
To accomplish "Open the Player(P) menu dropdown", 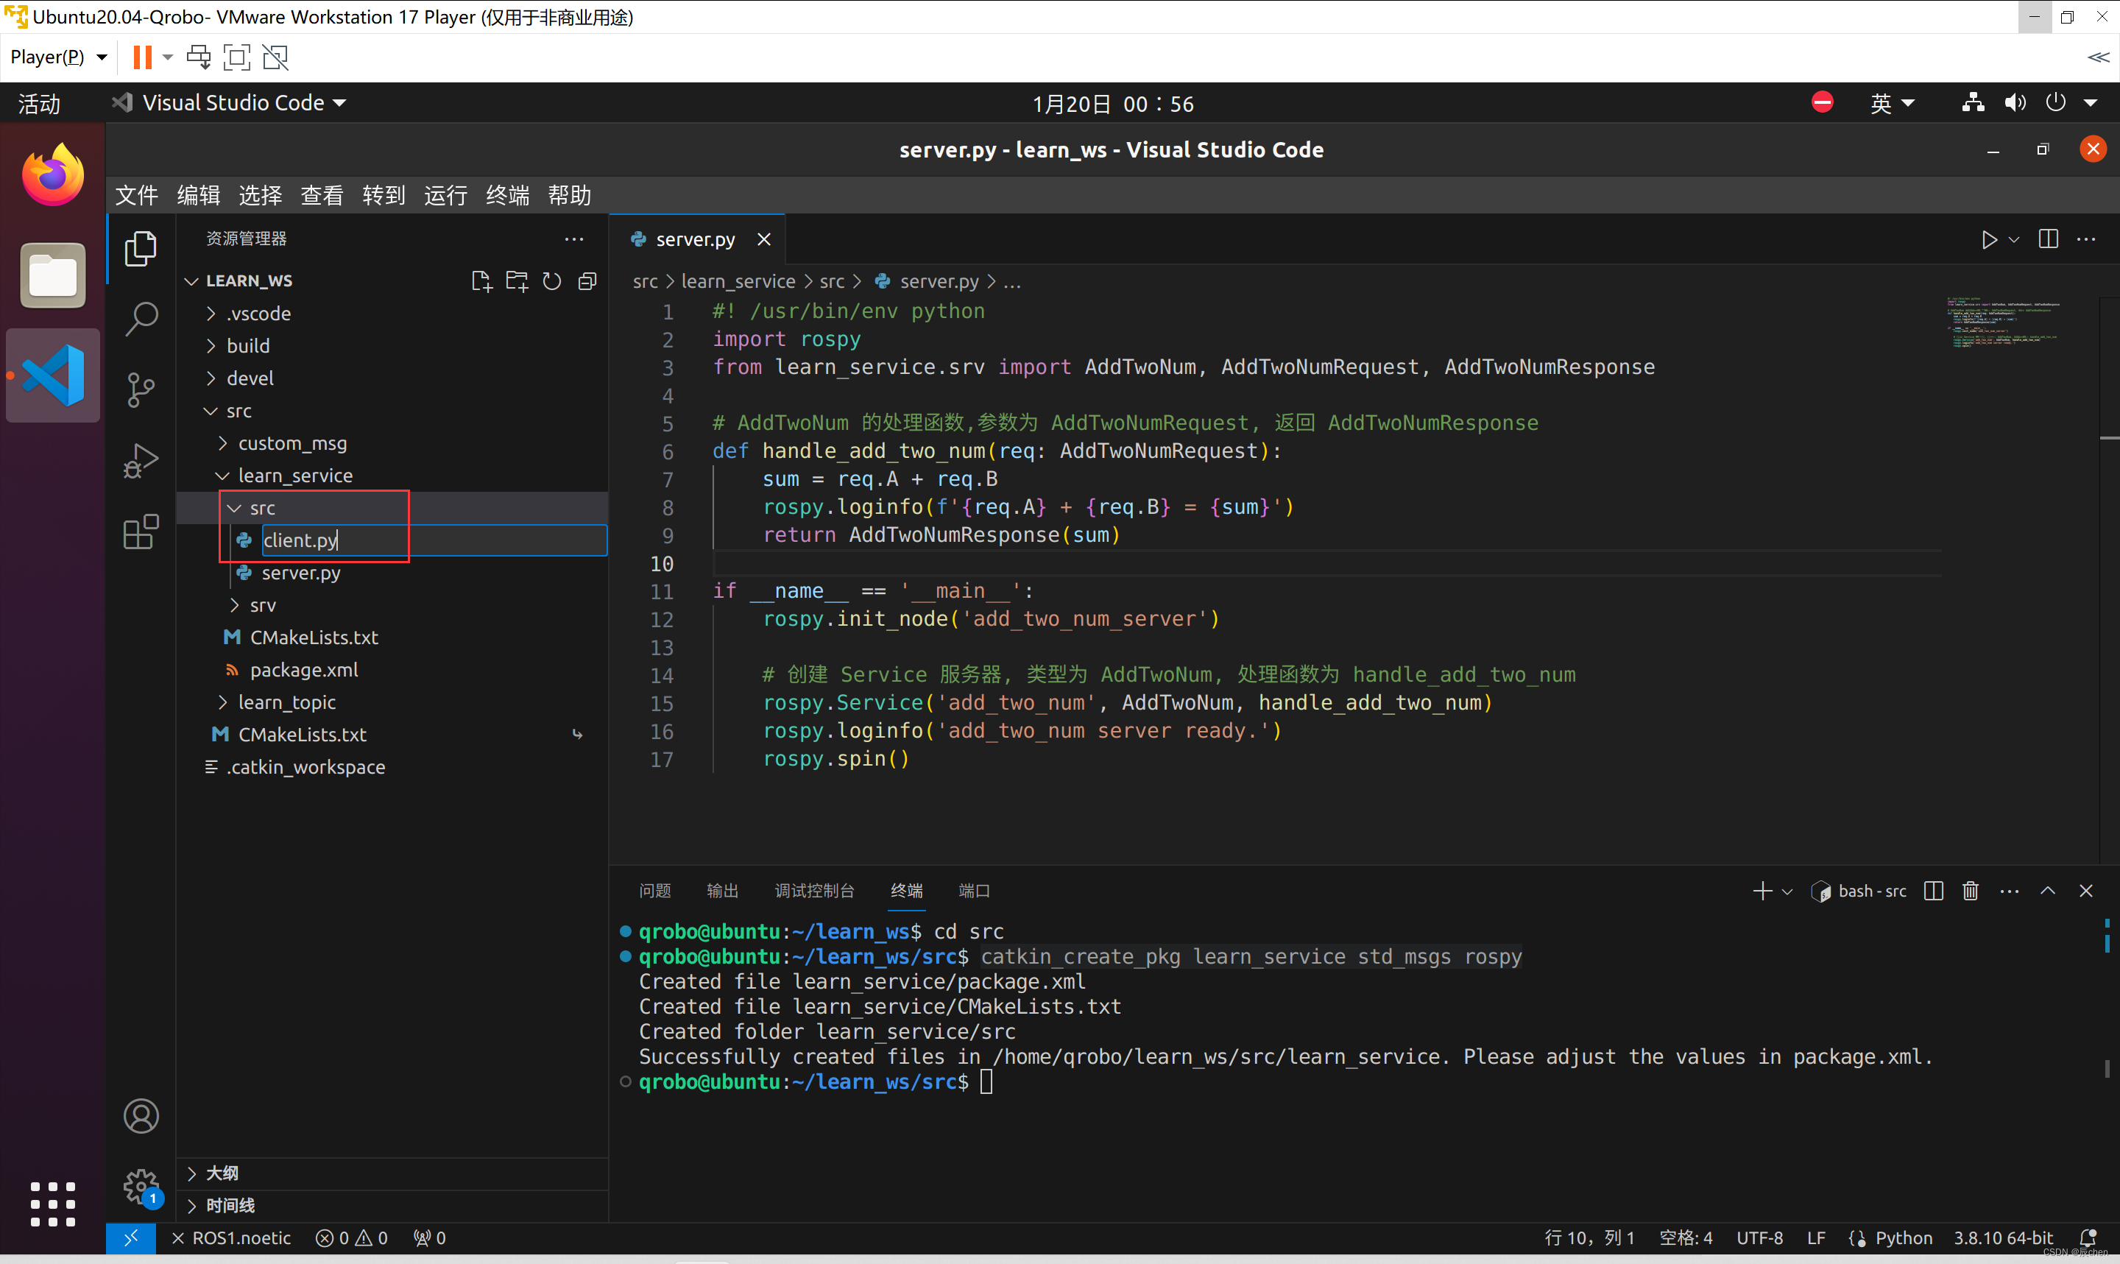I will pos(59,57).
